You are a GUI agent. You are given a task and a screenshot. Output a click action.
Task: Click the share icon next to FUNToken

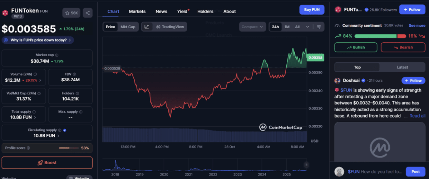tap(88, 13)
